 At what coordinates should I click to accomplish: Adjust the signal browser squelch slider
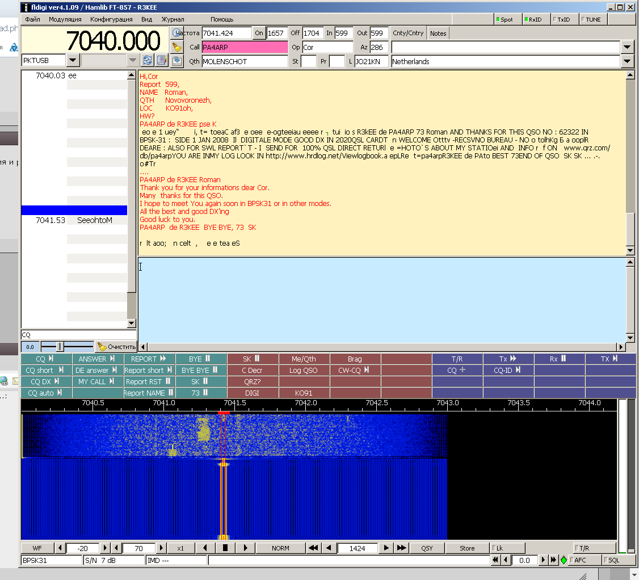coord(60,346)
